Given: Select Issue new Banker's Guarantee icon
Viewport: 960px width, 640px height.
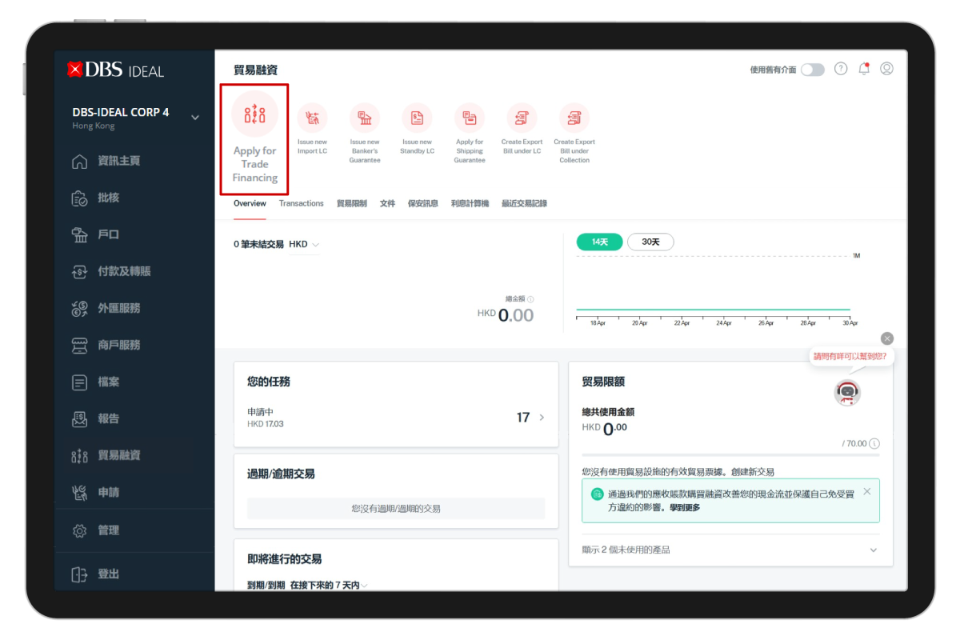Looking at the screenshot, I should (x=365, y=118).
